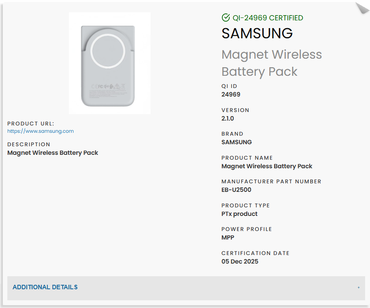Screen dimensions: 370x308
Task: Select the PTx product type entry
Action: (239, 213)
